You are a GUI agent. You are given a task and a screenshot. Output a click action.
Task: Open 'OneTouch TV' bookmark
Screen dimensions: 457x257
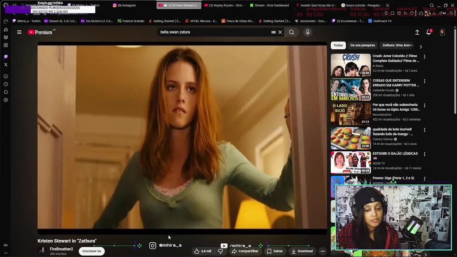point(380,21)
